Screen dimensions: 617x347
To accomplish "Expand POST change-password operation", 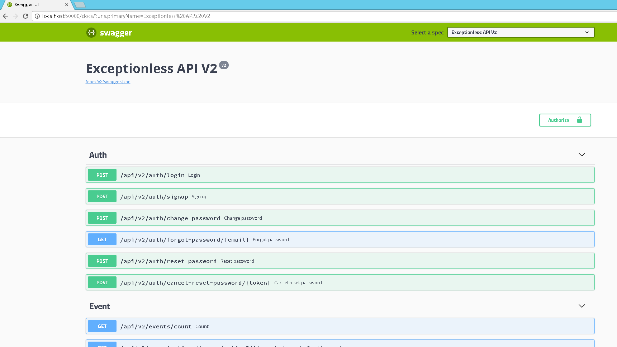I will click(340, 218).
